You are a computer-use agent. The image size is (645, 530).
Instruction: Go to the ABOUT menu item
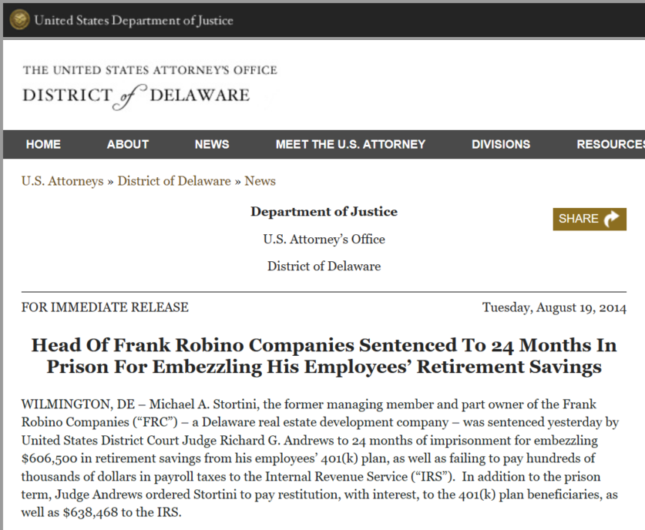coord(127,144)
